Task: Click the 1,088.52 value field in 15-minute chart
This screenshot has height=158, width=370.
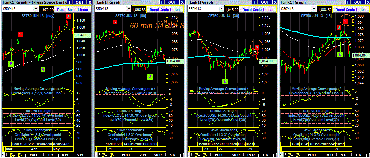Action: pyautogui.click(x=325, y=9)
